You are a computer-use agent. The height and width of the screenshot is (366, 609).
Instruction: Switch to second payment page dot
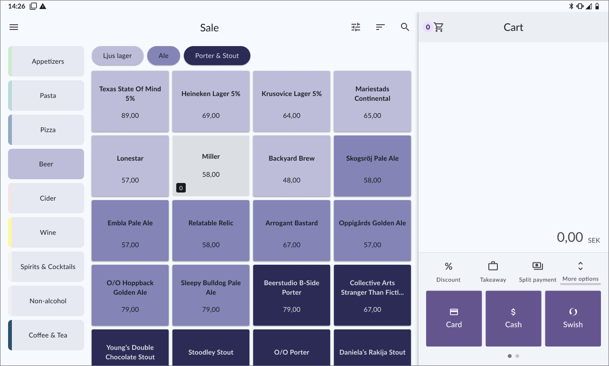tap(517, 356)
